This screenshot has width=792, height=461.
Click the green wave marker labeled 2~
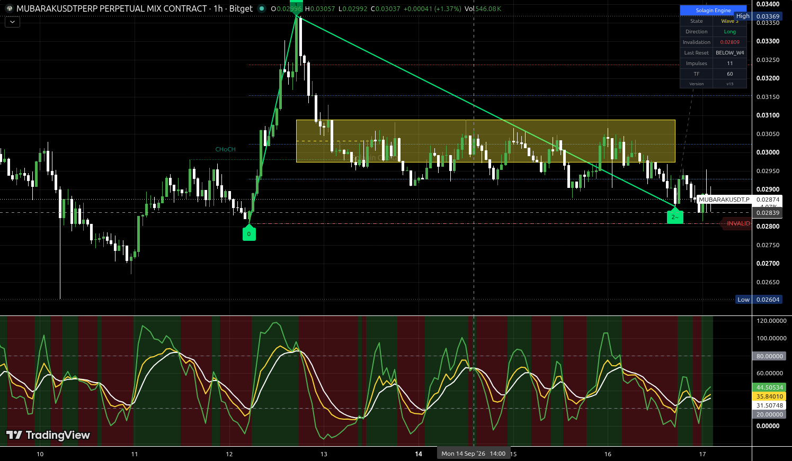pyautogui.click(x=675, y=216)
